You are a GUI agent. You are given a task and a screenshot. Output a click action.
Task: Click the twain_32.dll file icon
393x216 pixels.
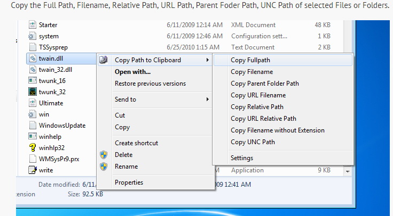[33, 69]
